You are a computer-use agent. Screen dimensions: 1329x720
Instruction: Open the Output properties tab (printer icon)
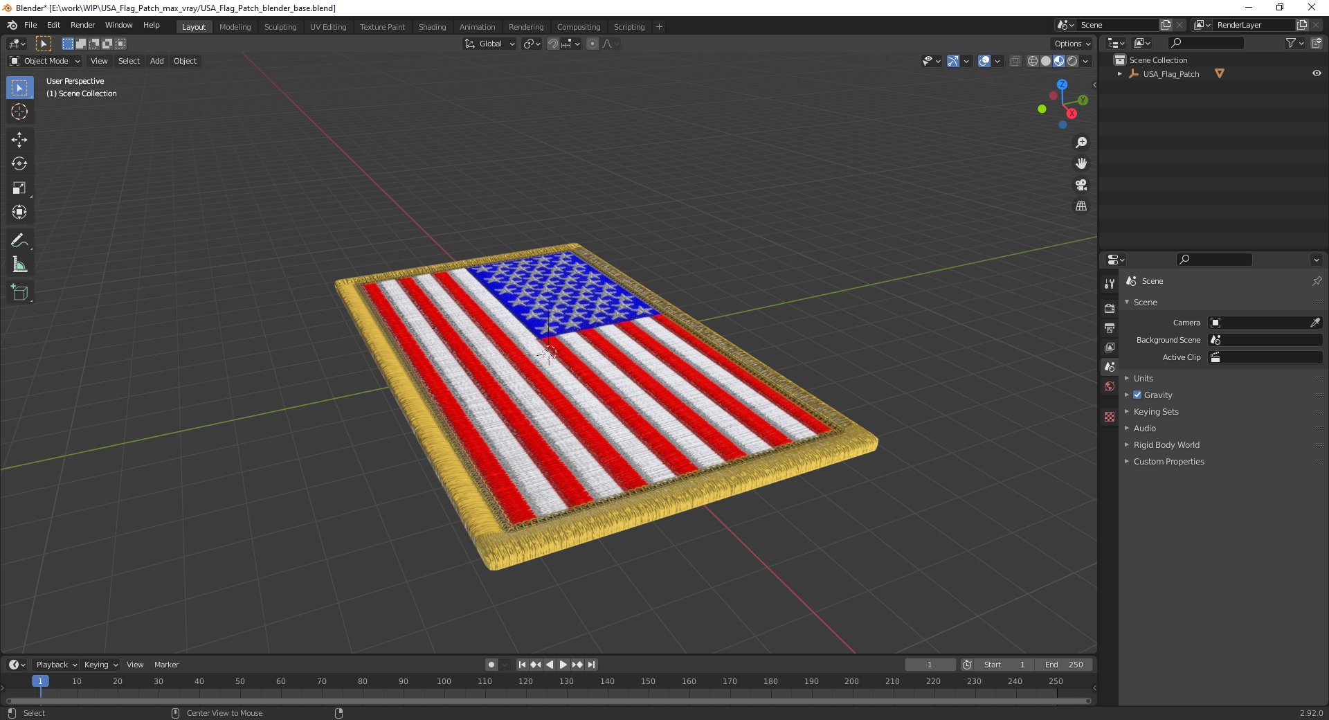tap(1110, 327)
